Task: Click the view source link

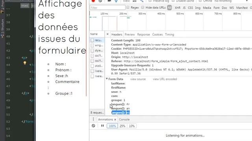Action: pyautogui.click(x=138, y=79)
